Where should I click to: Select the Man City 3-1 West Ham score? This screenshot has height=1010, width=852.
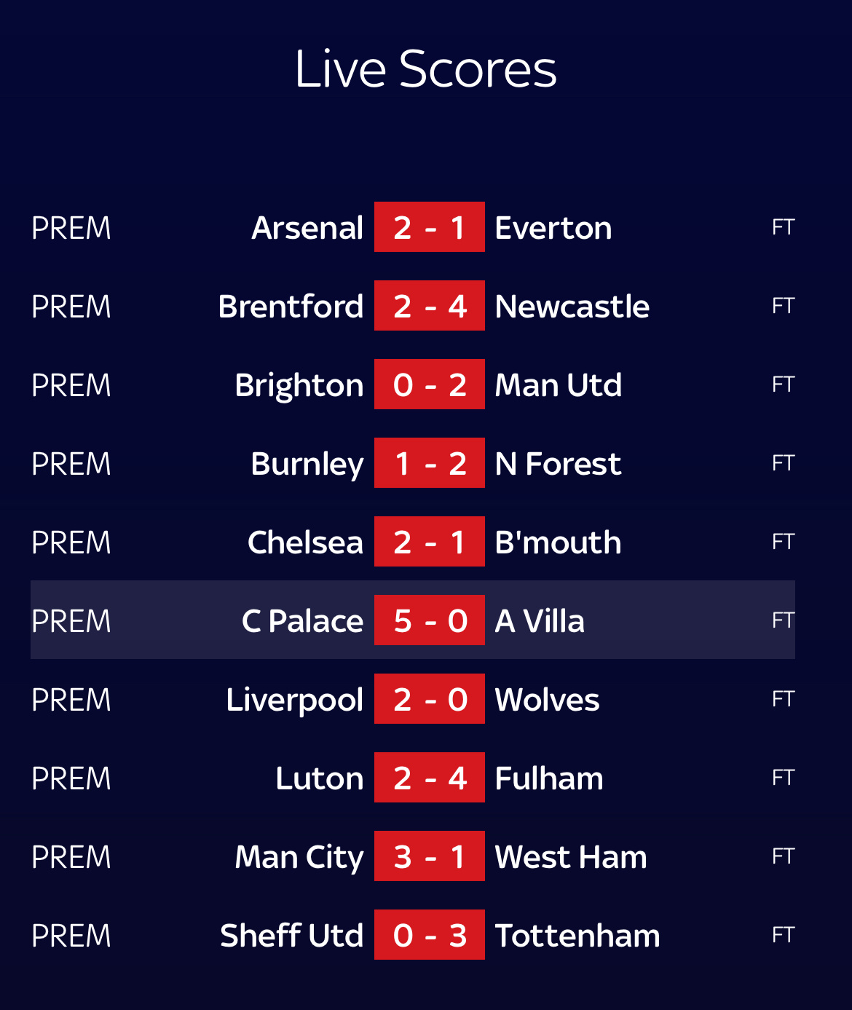pos(429,856)
